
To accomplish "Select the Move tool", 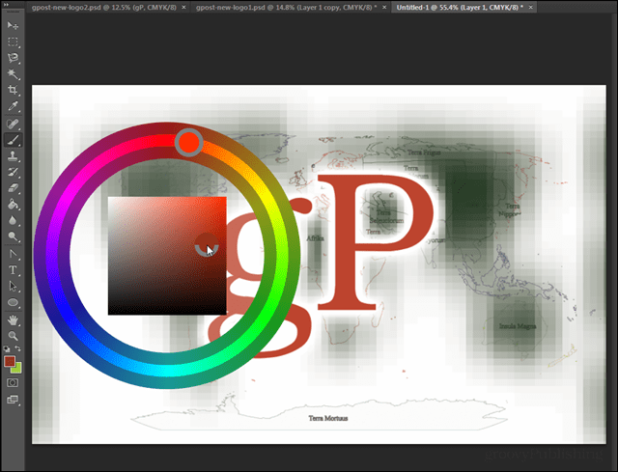I will pos(14,24).
